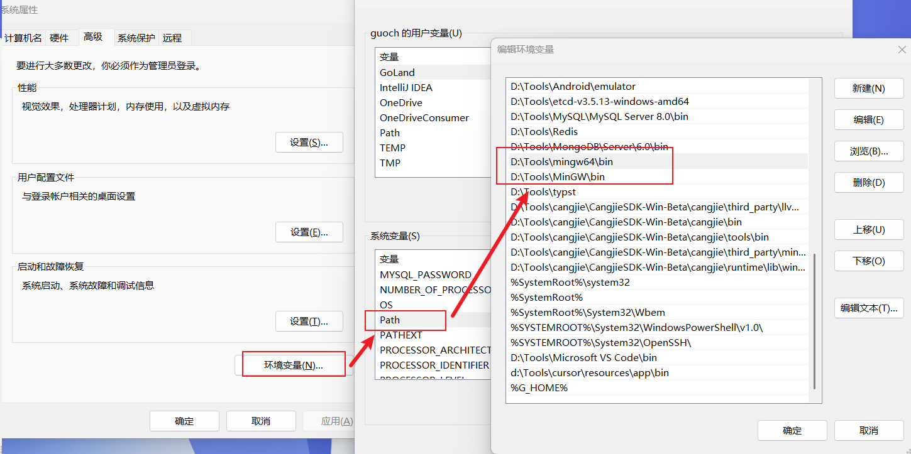
Task: Select the D:\Tools\typst path entry
Action: (543, 192)
